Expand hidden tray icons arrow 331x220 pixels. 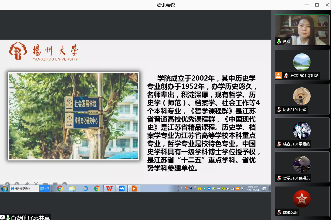click(195, 189)
